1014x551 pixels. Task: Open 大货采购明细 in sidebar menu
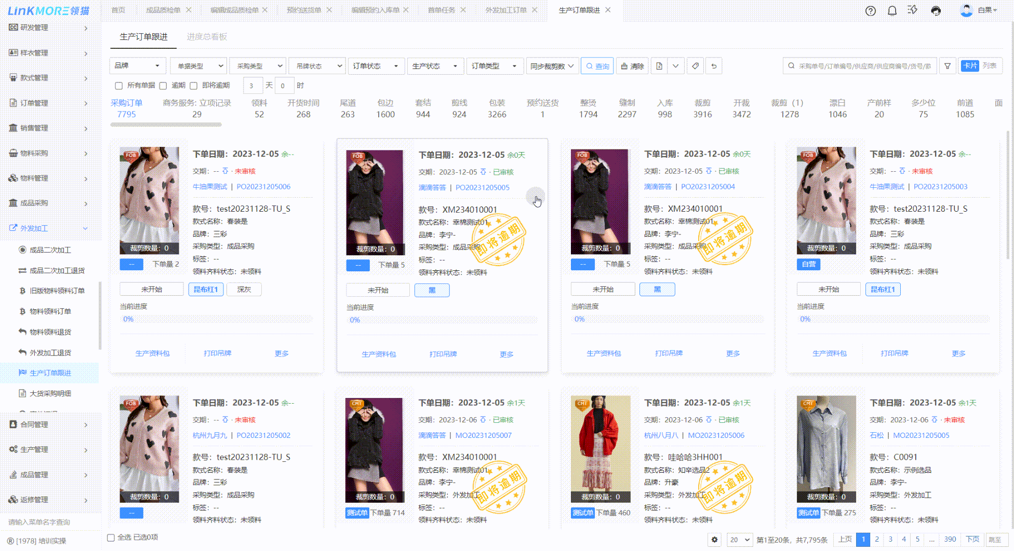[50, 393]
